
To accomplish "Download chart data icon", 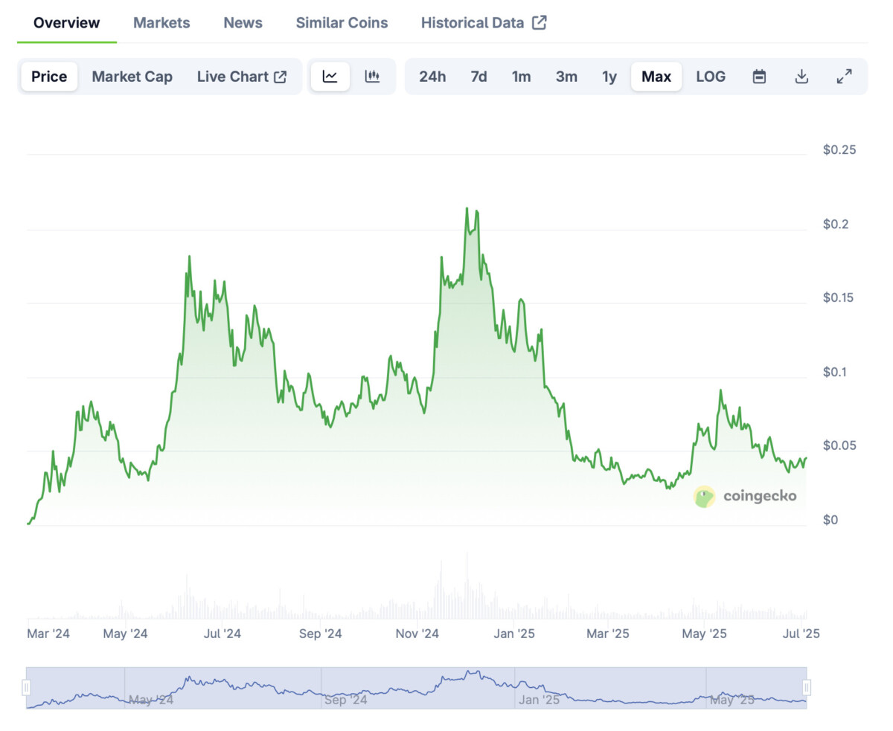I will (x=801, y=77).
